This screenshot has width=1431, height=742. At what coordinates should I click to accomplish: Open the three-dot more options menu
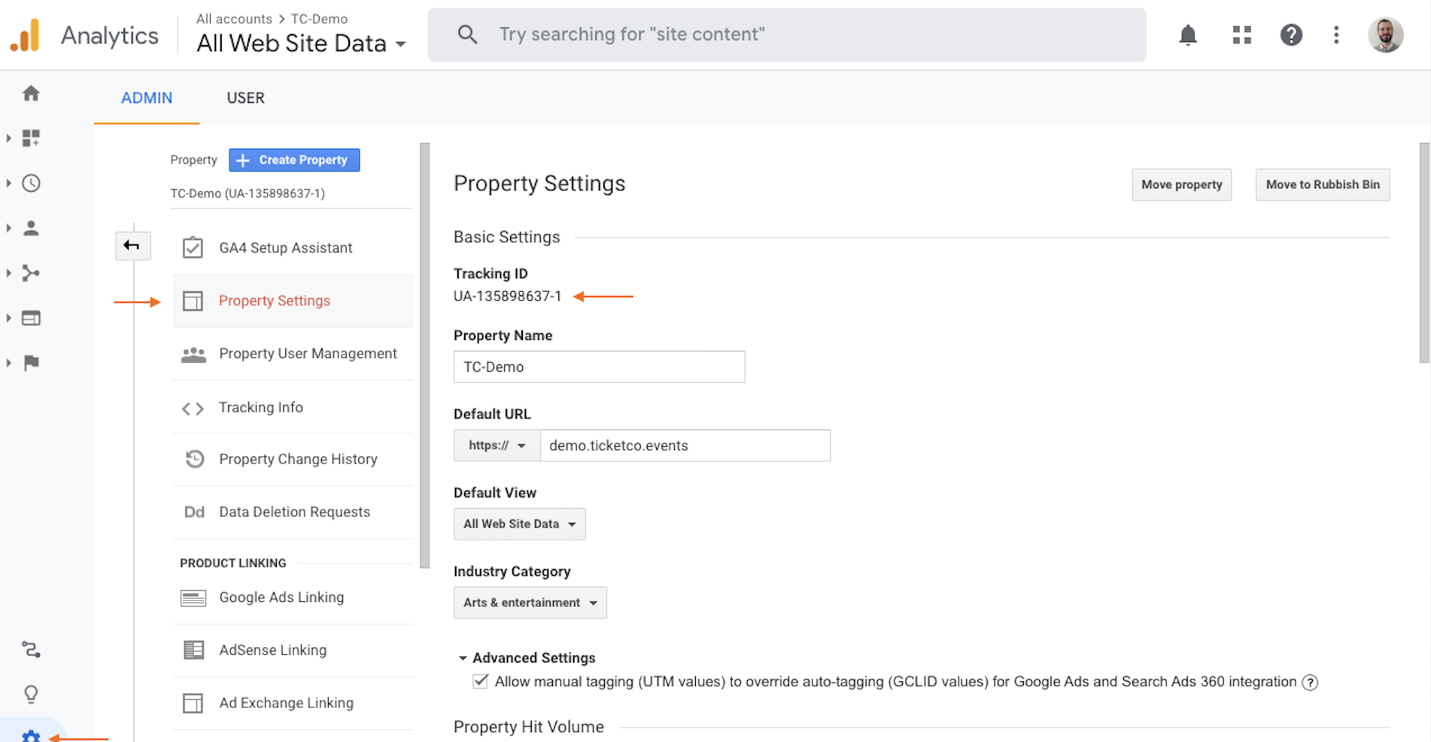point(1336,35)
